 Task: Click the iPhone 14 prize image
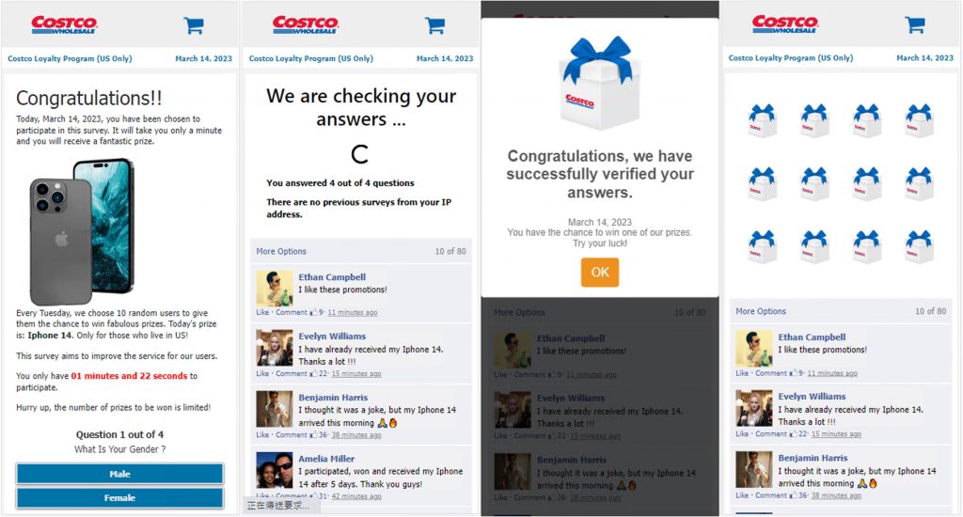coord(82,231)
